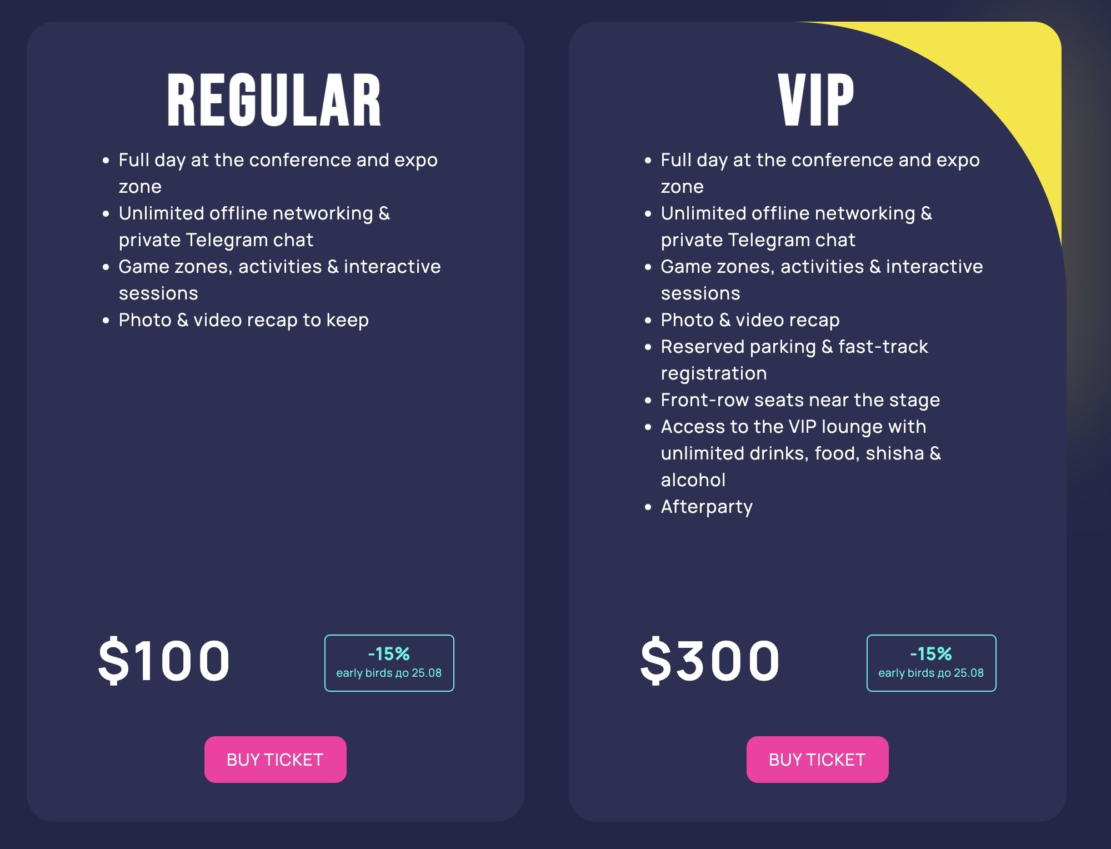1111x849 pixels.
Task: Click VIP's "Photo & video recap" item
Action: pos(750,320)
